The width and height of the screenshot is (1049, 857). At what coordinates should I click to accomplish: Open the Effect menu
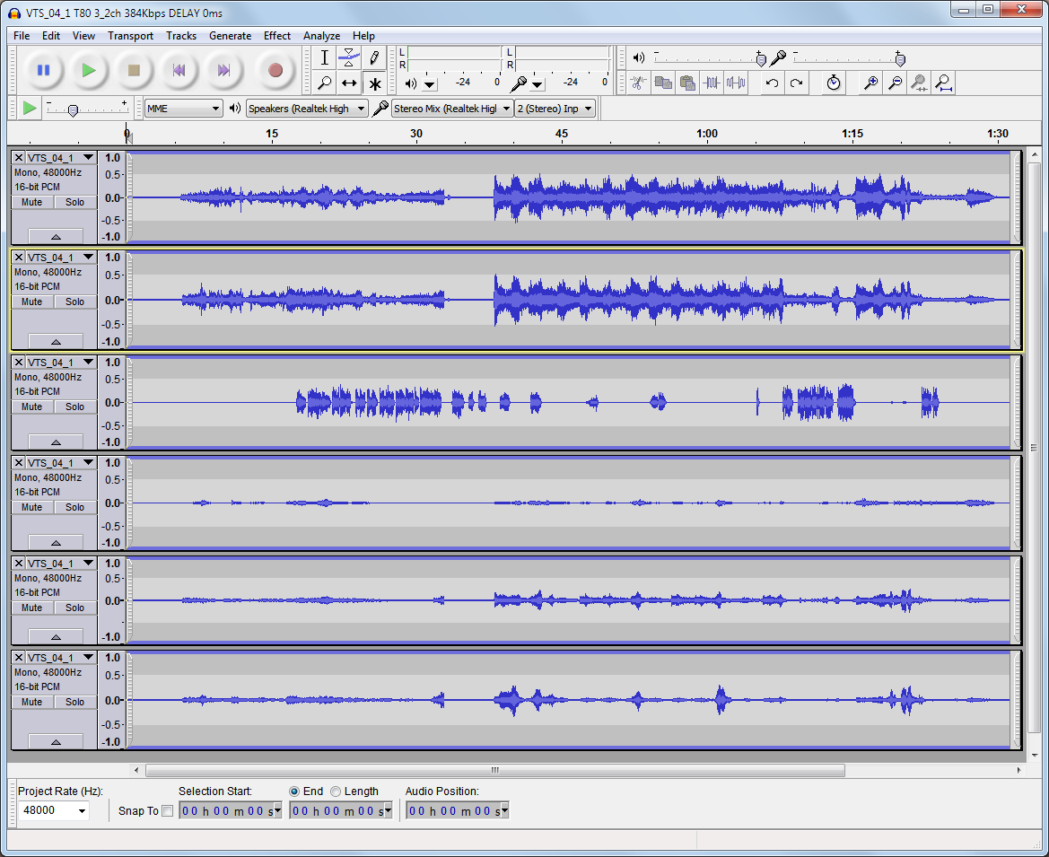(276, 36)
